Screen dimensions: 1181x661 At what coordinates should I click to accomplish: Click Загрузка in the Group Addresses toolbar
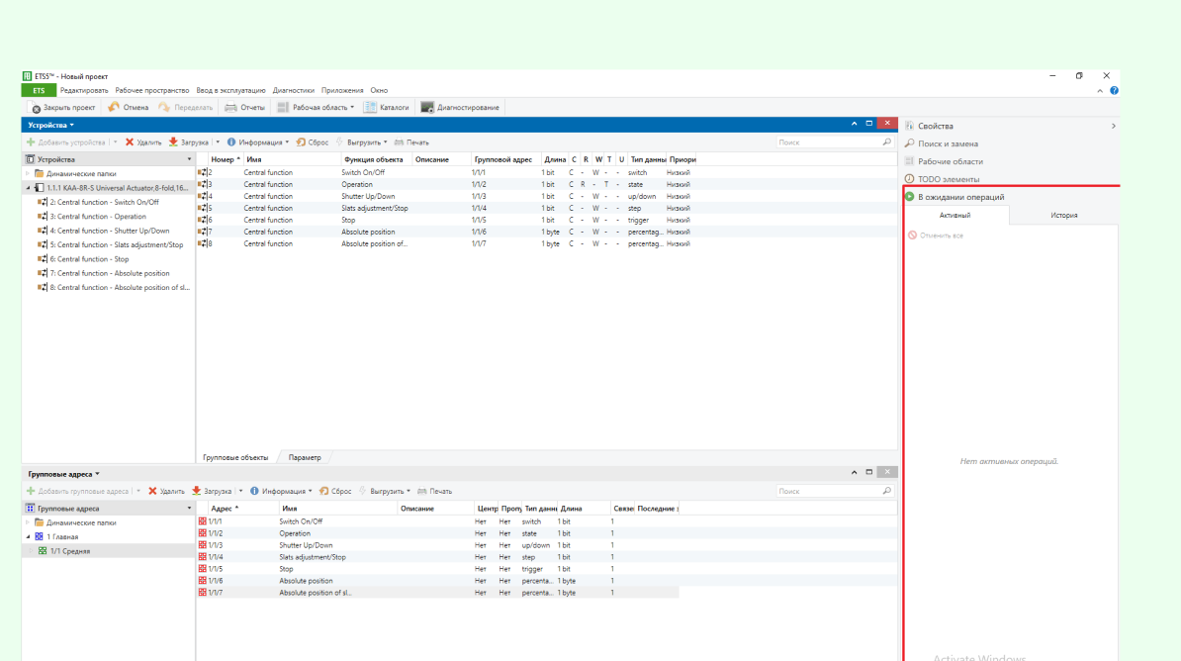(212, 492)
